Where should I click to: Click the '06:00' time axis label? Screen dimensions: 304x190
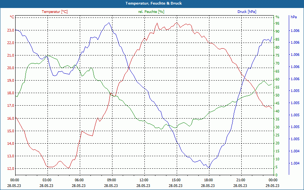(79, 180)
